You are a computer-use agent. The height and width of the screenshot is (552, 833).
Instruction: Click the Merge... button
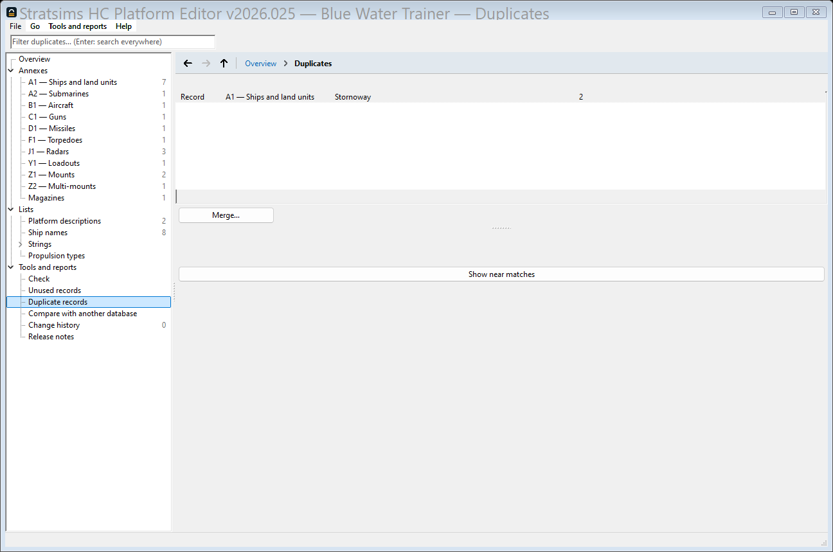[x=226, y=215]
